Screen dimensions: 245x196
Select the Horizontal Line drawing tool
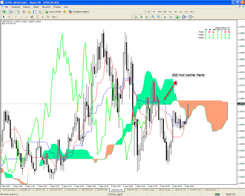pyautogui.click(x=21, y=17)
